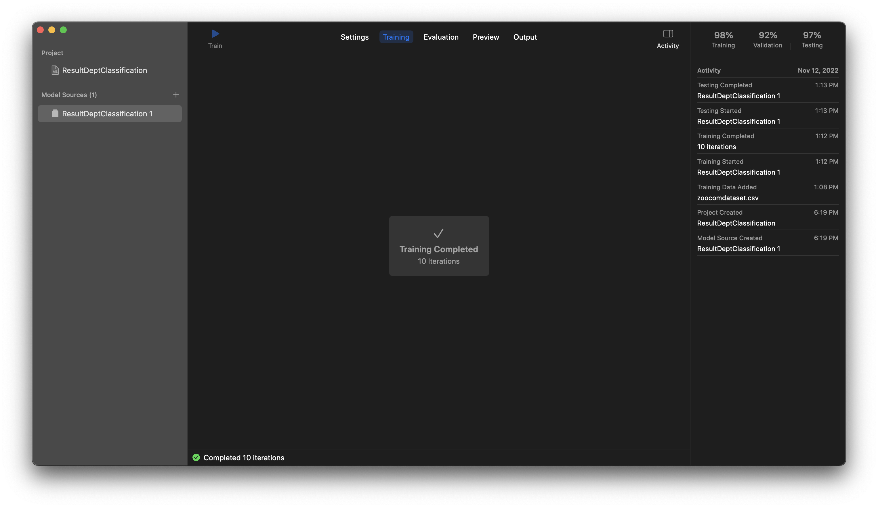Select the 92% Validation accuracy metric
The width and height of the screenshot is (878, 508).
tap(768, 39)
